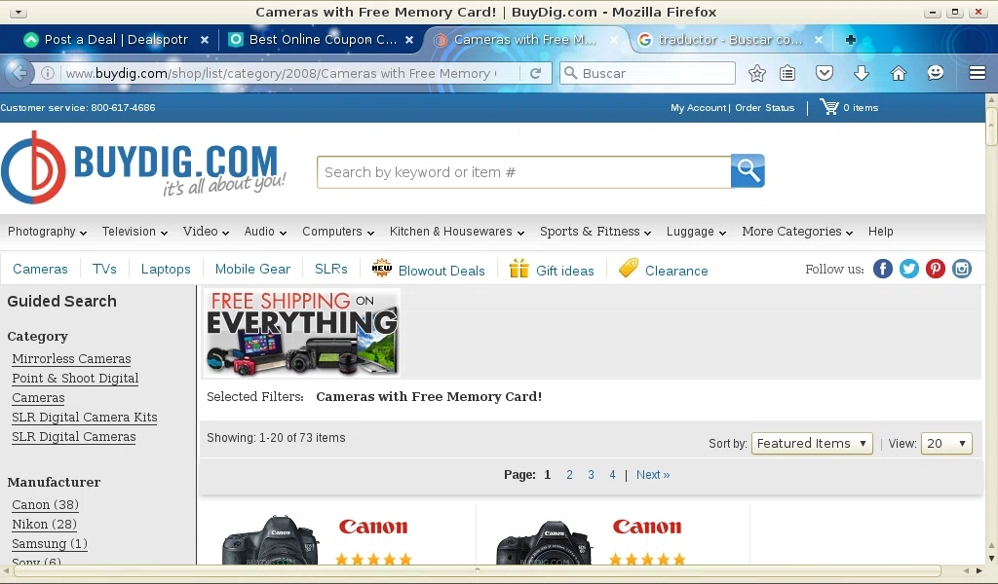Open the Sort by Featured Items dropdown

click(x=812, y=443)
